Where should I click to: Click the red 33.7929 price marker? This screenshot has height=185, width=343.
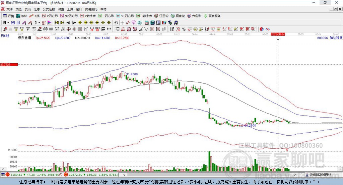[9, 64]
